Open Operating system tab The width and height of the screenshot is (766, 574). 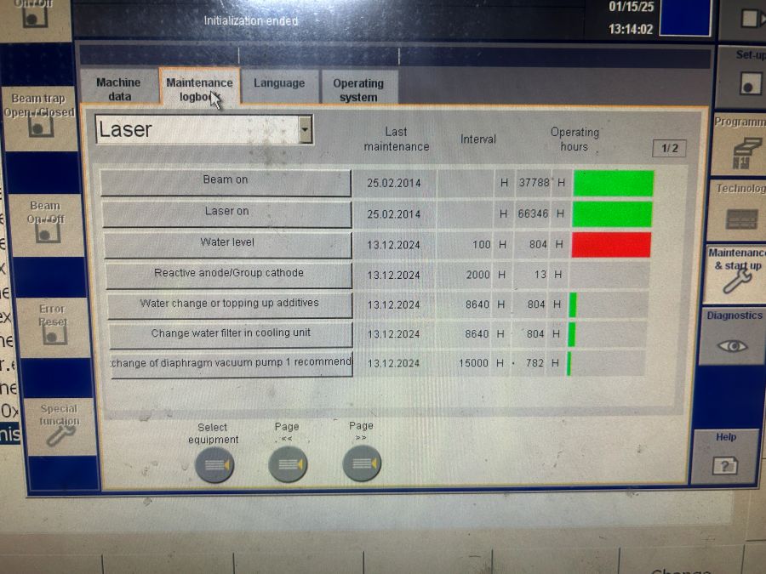click(359, 89)
